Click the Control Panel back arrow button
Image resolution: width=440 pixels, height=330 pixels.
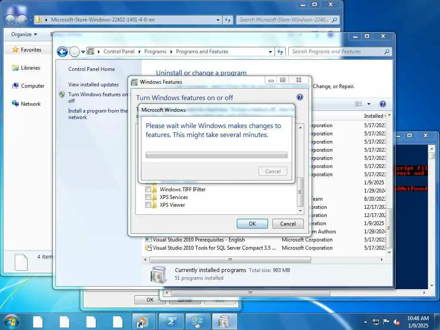[x=62, y=52]
